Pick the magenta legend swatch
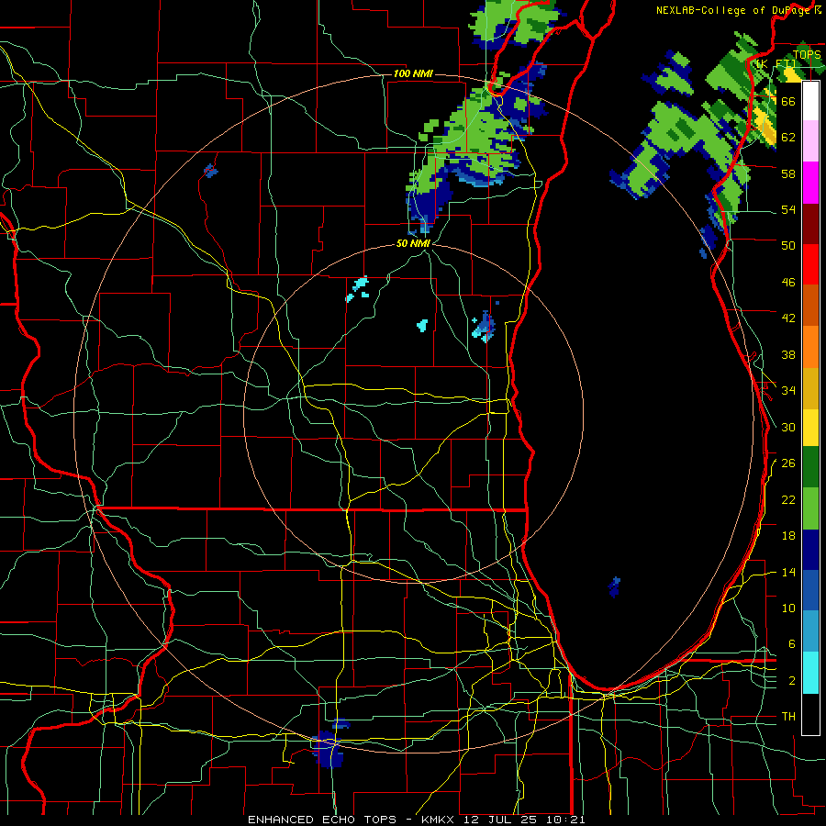Image resolution: width=826 pixels, height=826 pixels. [810, 183]
